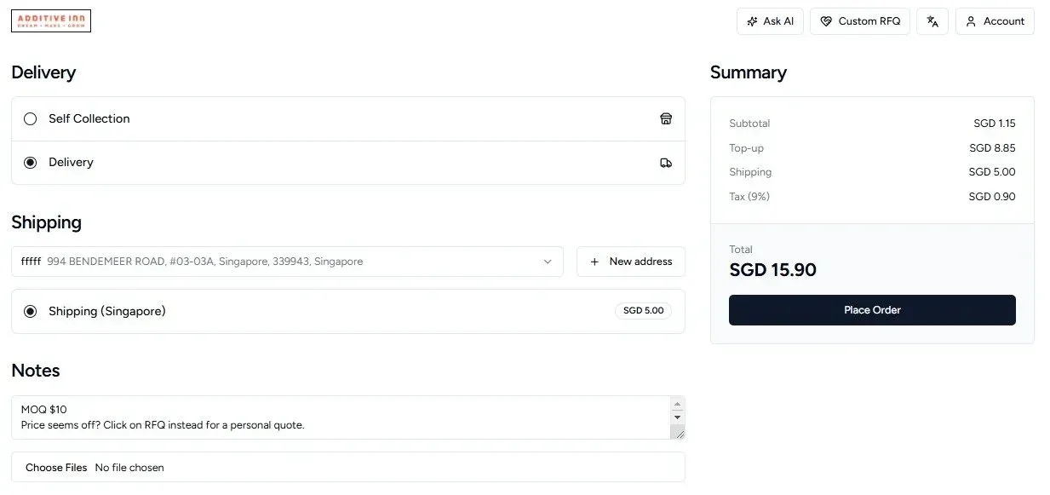Click the Place Order button

click(872, 310)
